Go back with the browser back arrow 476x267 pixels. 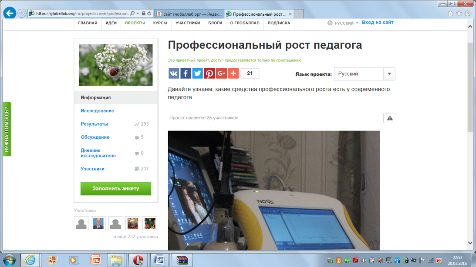click(10, 13)
